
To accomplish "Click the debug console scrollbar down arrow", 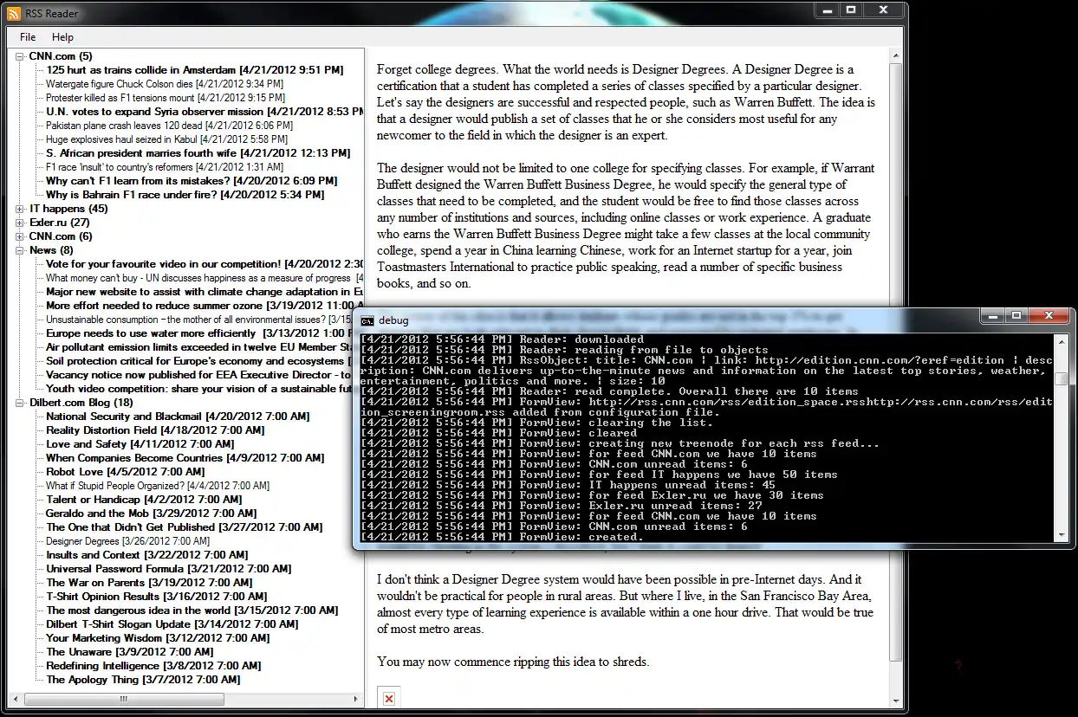I will point(1061,535).
